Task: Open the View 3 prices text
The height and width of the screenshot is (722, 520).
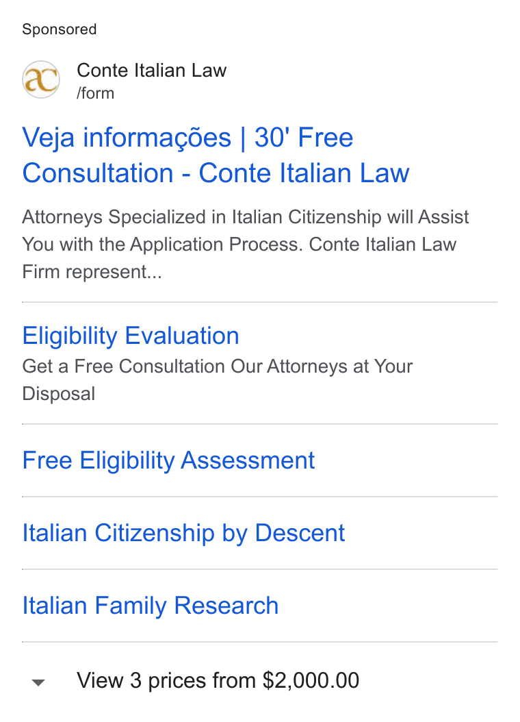Action: click(x=218, y=680)
